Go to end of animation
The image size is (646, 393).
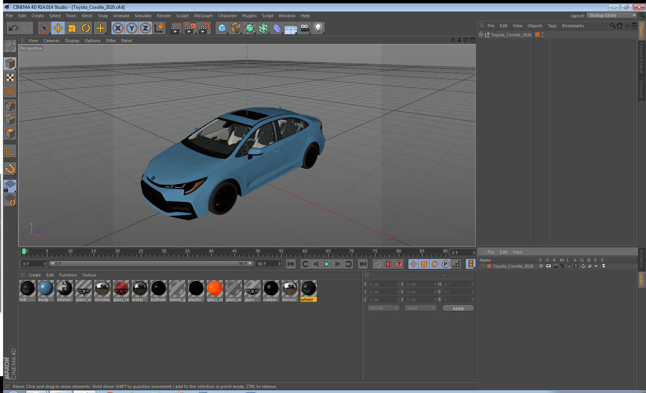(362, 264)
